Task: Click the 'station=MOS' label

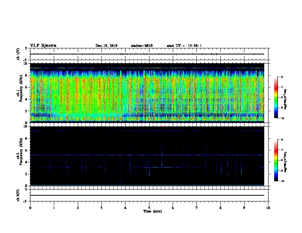Action: pyautogui.click(x=142, y=46)
